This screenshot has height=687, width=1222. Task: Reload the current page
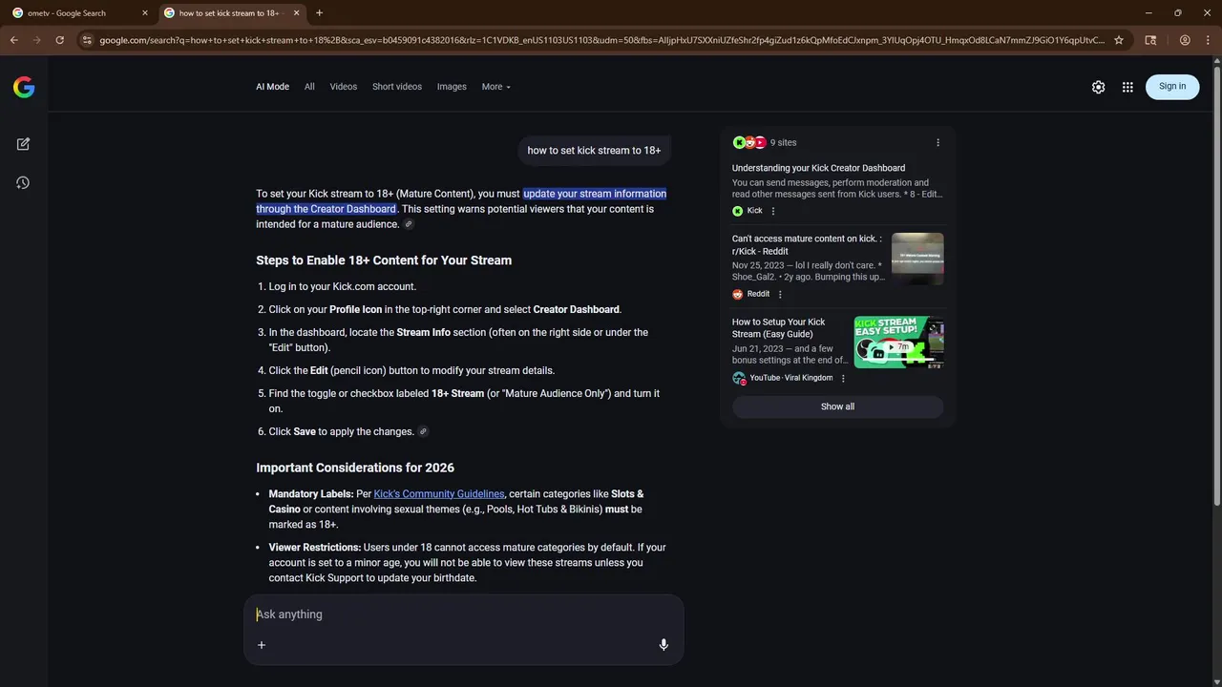(59, 40)
